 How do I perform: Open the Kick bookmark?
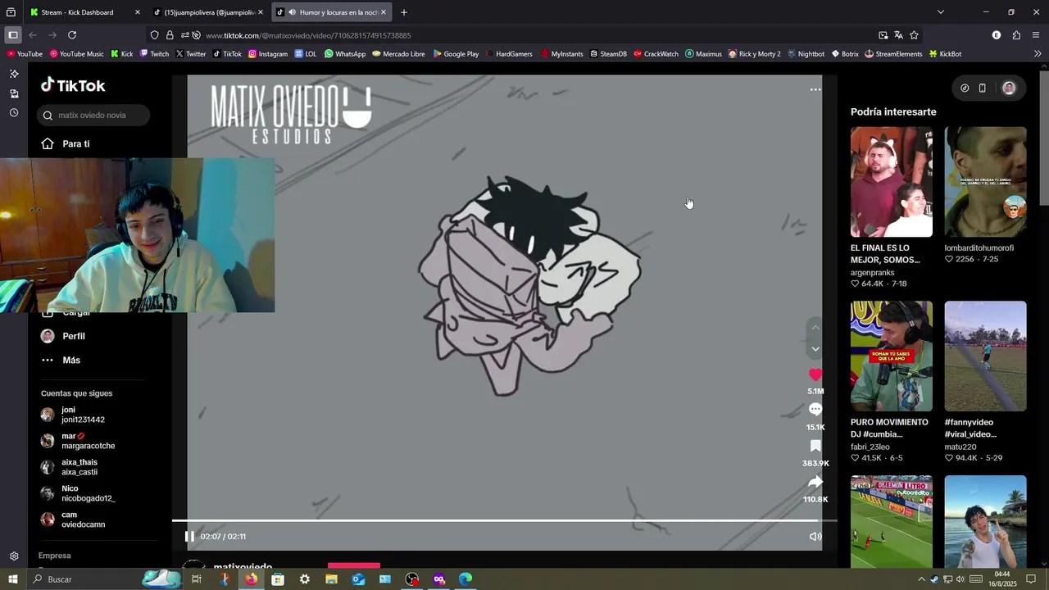(121, 54)
